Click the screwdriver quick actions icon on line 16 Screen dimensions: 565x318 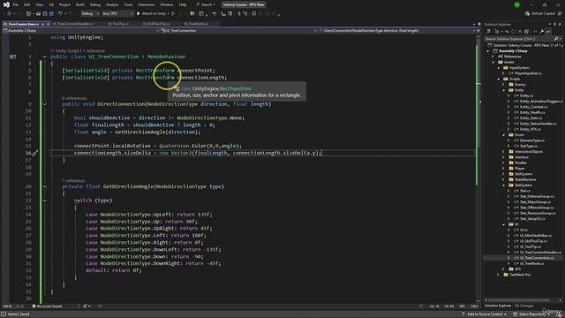pyautogui.click(x=35, y=153)
